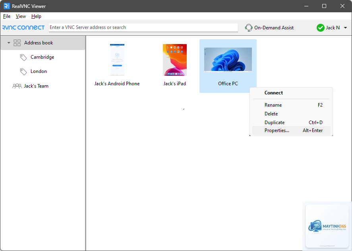Select Address book in sidebar
Screen dimensions: 352x251
pyautogui.click(x=43, y=42)
